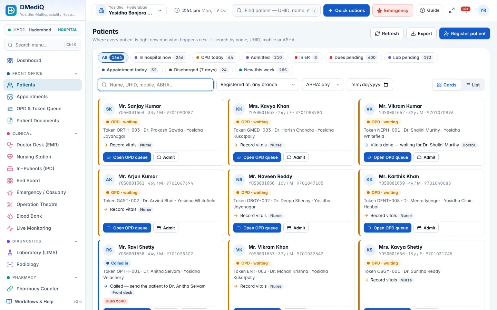The height and width of the screenshot is (310, 497).
Task: Focus the Find patient search field
Action: coord(277,10)
